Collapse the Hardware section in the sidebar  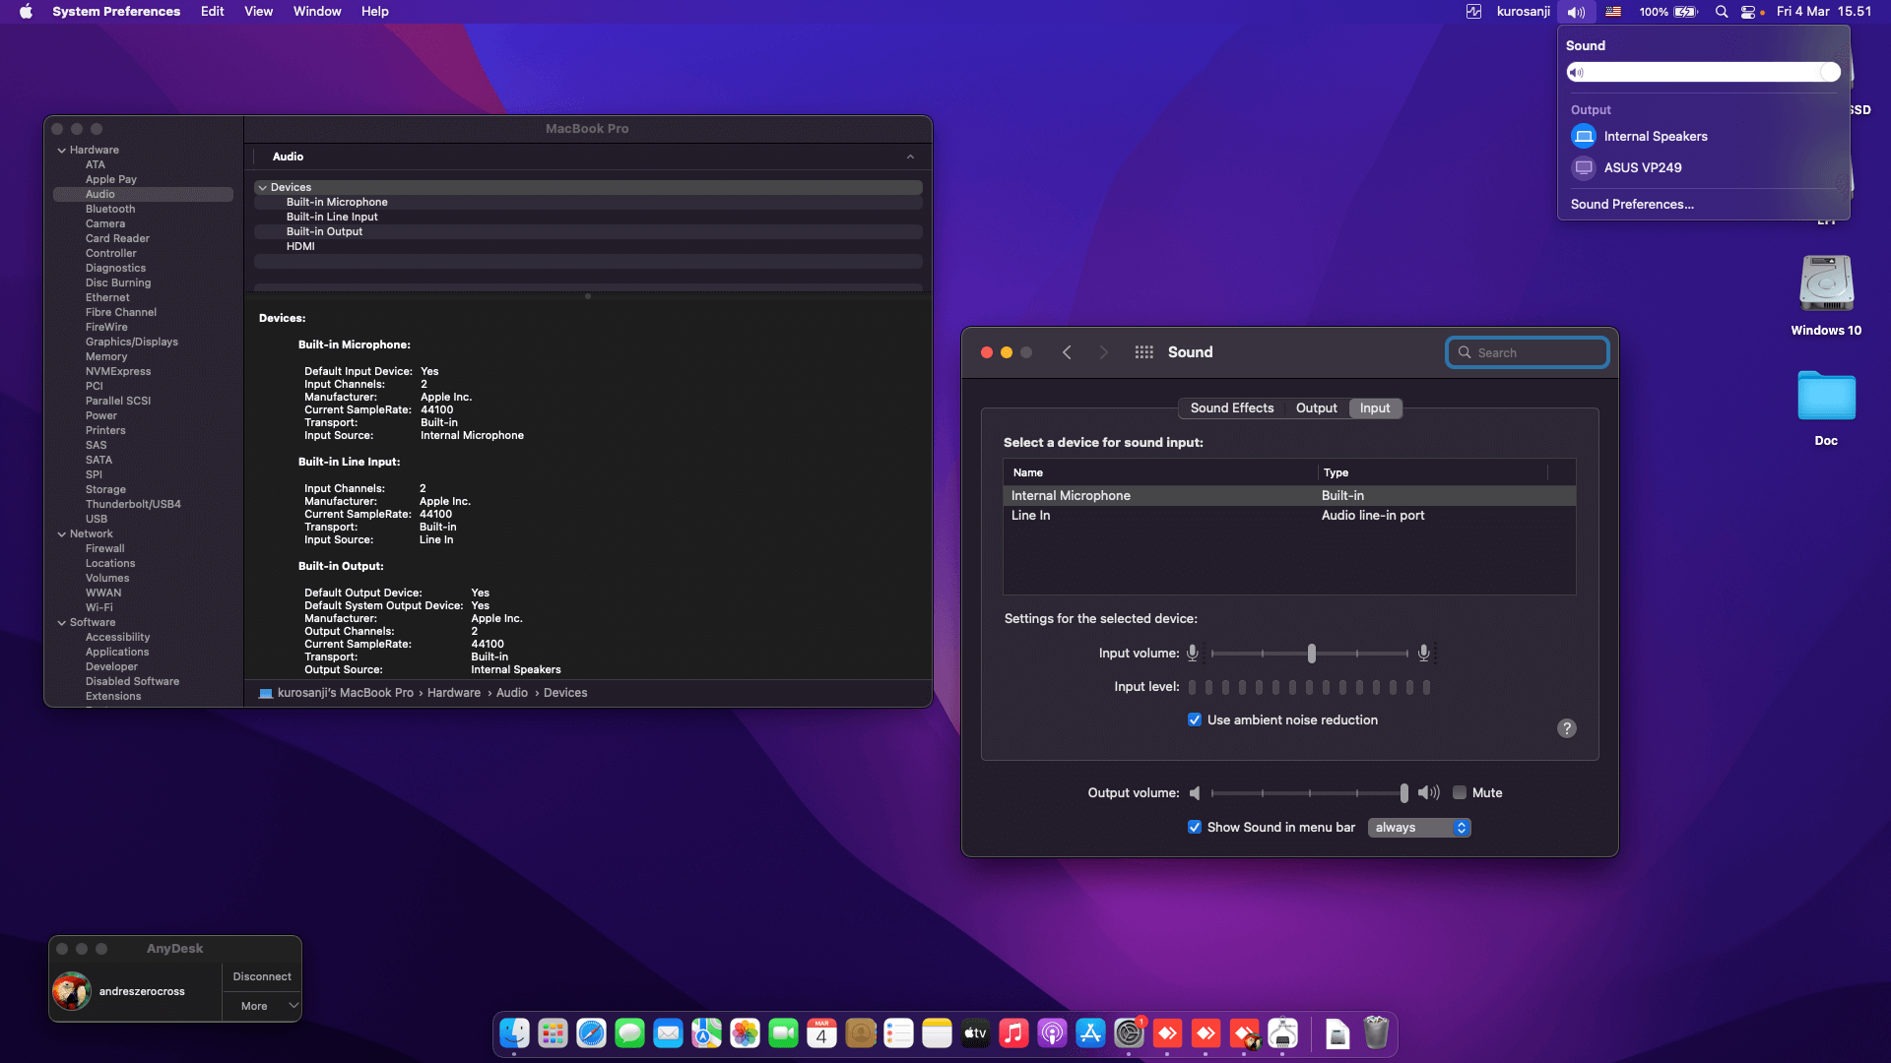62,150
